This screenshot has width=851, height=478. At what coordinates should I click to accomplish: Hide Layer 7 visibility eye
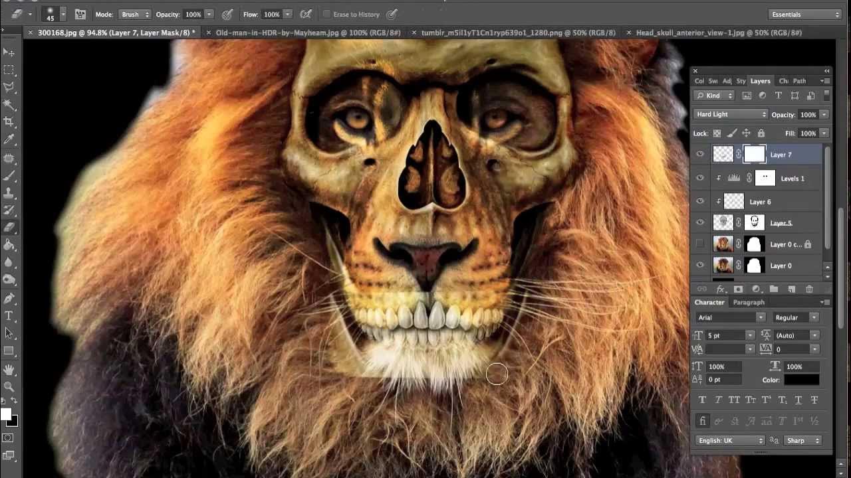(x=700, y=155)
